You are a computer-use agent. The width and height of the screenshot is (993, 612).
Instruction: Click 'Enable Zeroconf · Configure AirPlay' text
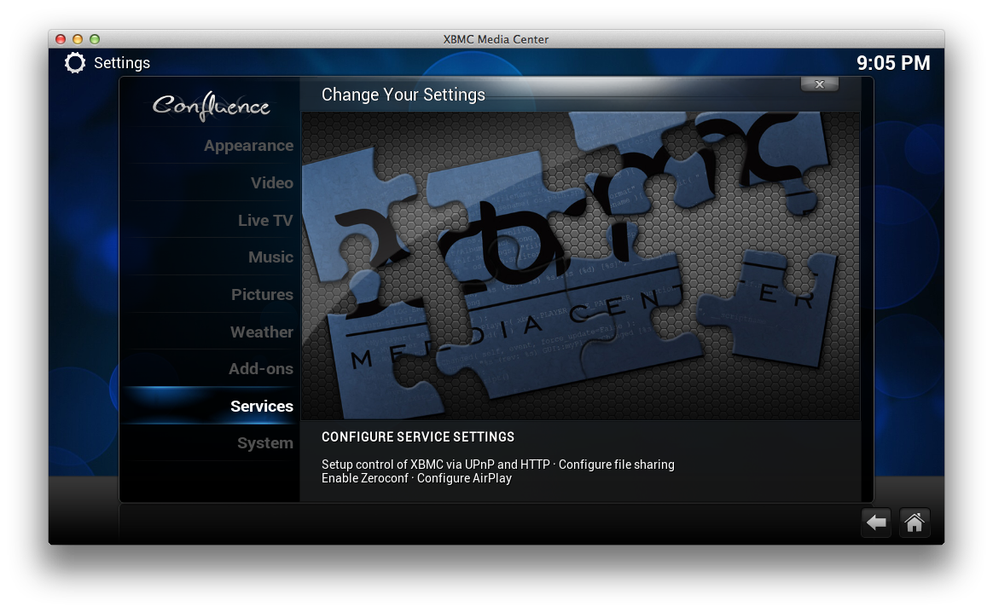pos(416,478)
